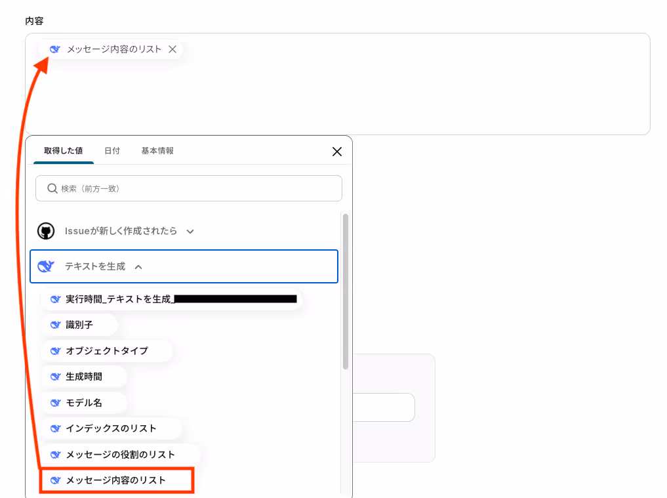Click the whale icon beside 識別子
This screenshot has height=498, width=667.
[x=56, y=325]
